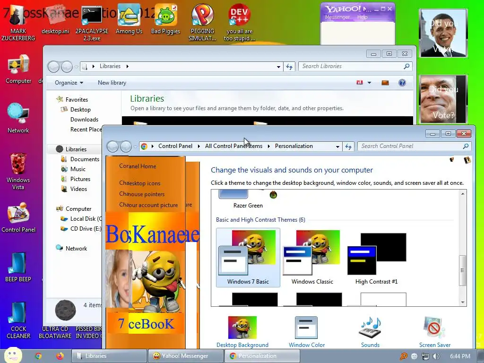
Task: Select the Razer Green theme
Action: 248,199
